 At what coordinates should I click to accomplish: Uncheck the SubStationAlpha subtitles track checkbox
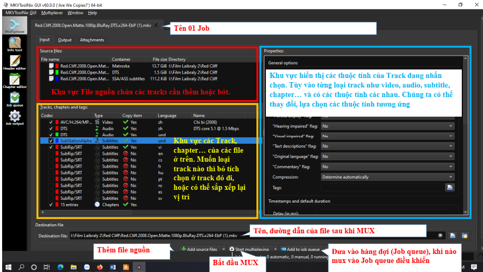(x=51, y=141)
